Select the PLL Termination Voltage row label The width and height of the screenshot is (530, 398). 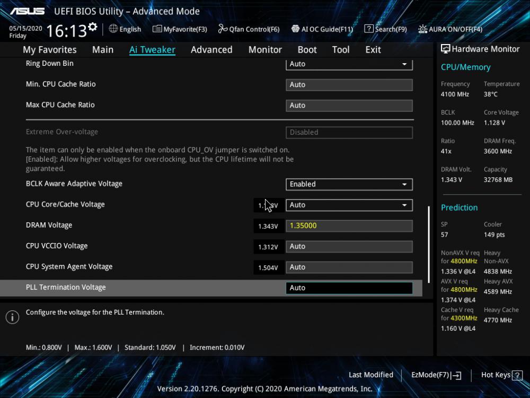(66, 287)
